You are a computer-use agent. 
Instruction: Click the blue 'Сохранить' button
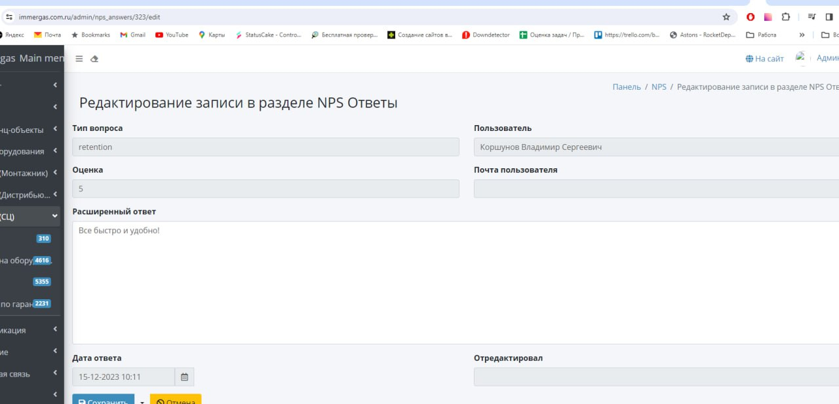click(103, 399)
